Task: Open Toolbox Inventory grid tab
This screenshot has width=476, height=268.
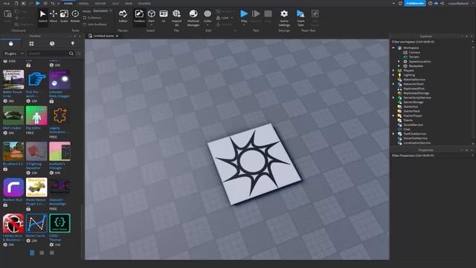Action: point(31,43)
